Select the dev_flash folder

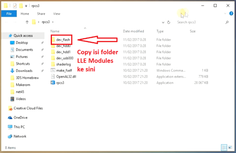(61, 40)
